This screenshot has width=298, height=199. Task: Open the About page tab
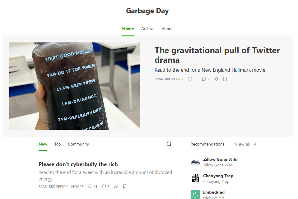167,29
